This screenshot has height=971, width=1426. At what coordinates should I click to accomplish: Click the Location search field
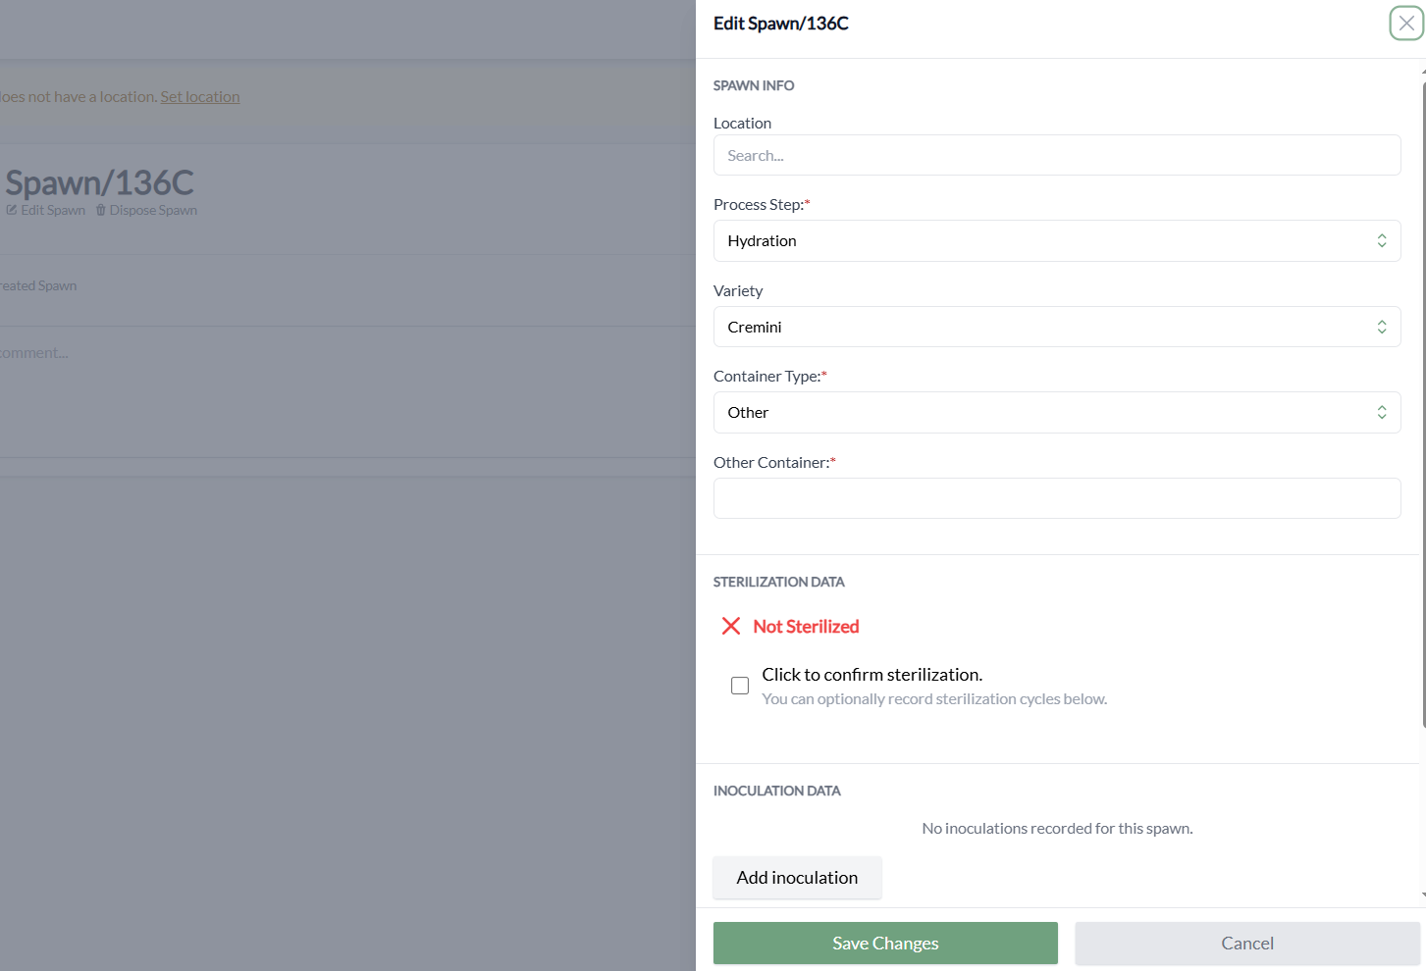point(1056,155)
